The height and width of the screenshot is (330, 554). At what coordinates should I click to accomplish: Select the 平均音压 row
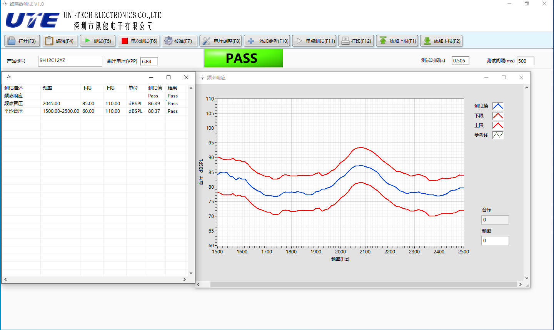(x=95, y=111)
